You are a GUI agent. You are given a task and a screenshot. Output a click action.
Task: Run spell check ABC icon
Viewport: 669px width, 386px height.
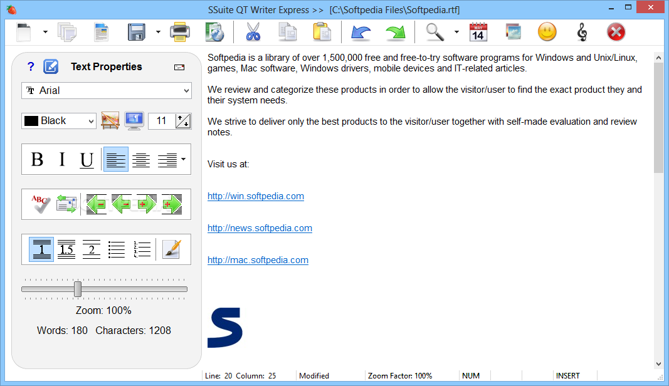(x=41, y=204)
